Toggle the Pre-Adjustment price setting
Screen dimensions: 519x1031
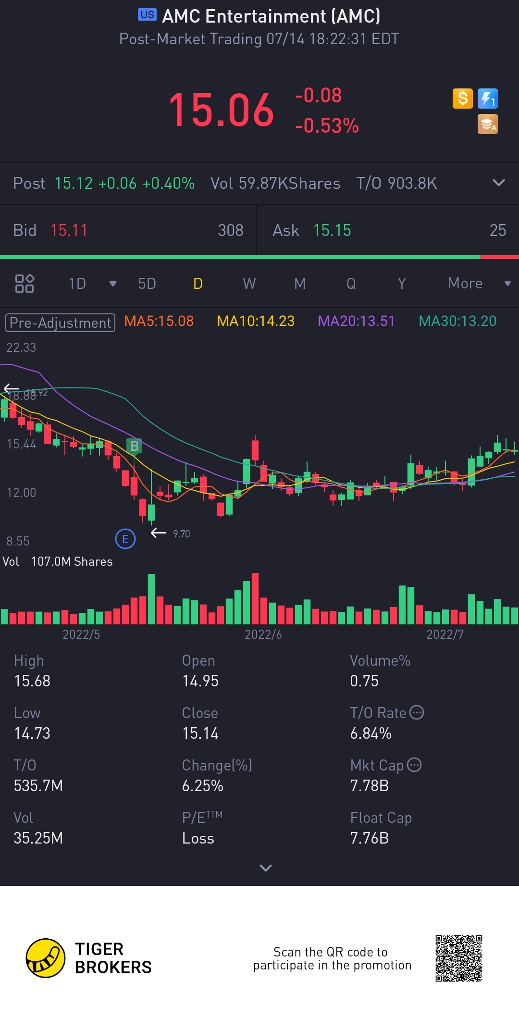[x=60, y=323]
